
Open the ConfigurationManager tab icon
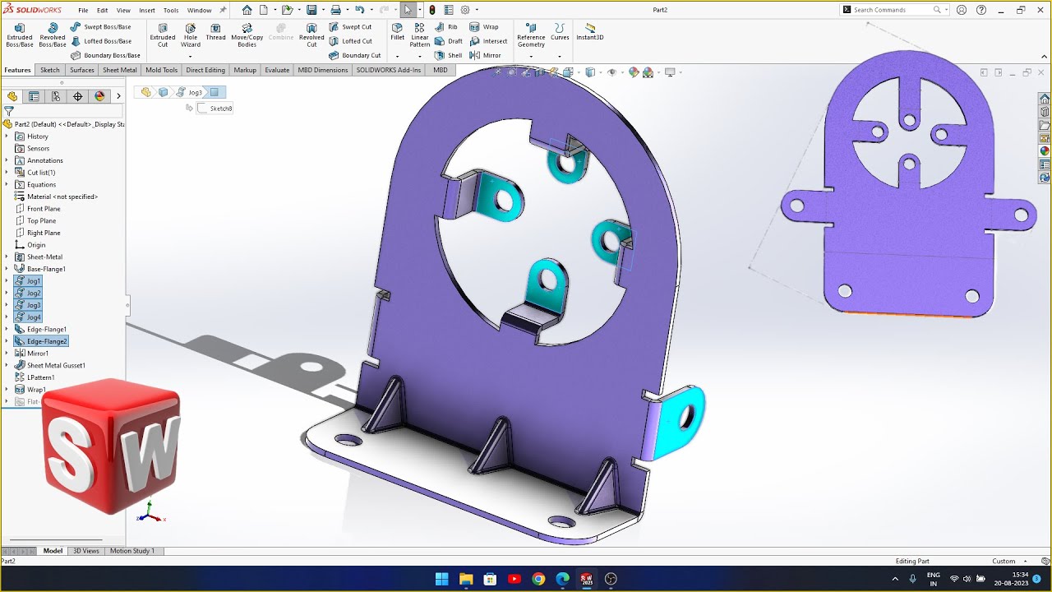[x=56, y=96]
